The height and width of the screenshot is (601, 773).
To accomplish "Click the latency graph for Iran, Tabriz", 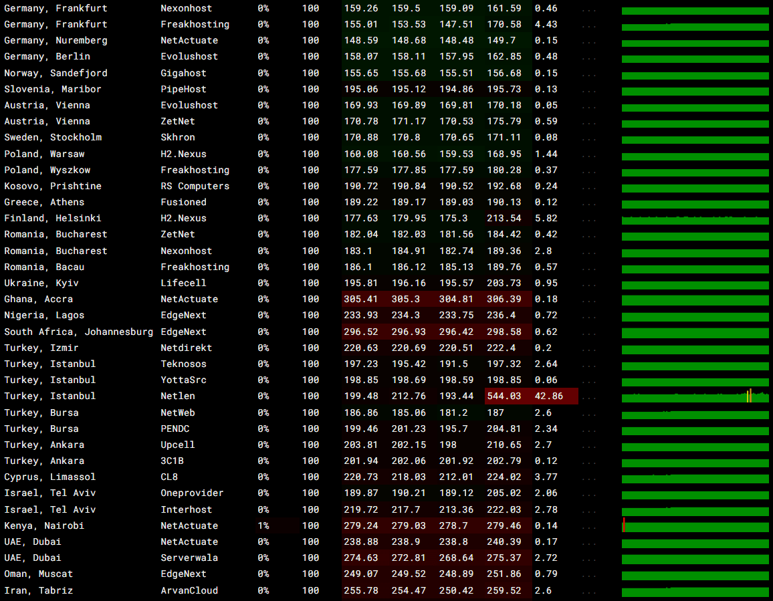I will point(695,591).
